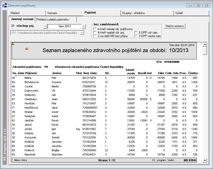Image resolution: width=213 pixels, height=169 pixels.
Task: Click the scrollbar down arrow
Action: click(x=205, y=161)
